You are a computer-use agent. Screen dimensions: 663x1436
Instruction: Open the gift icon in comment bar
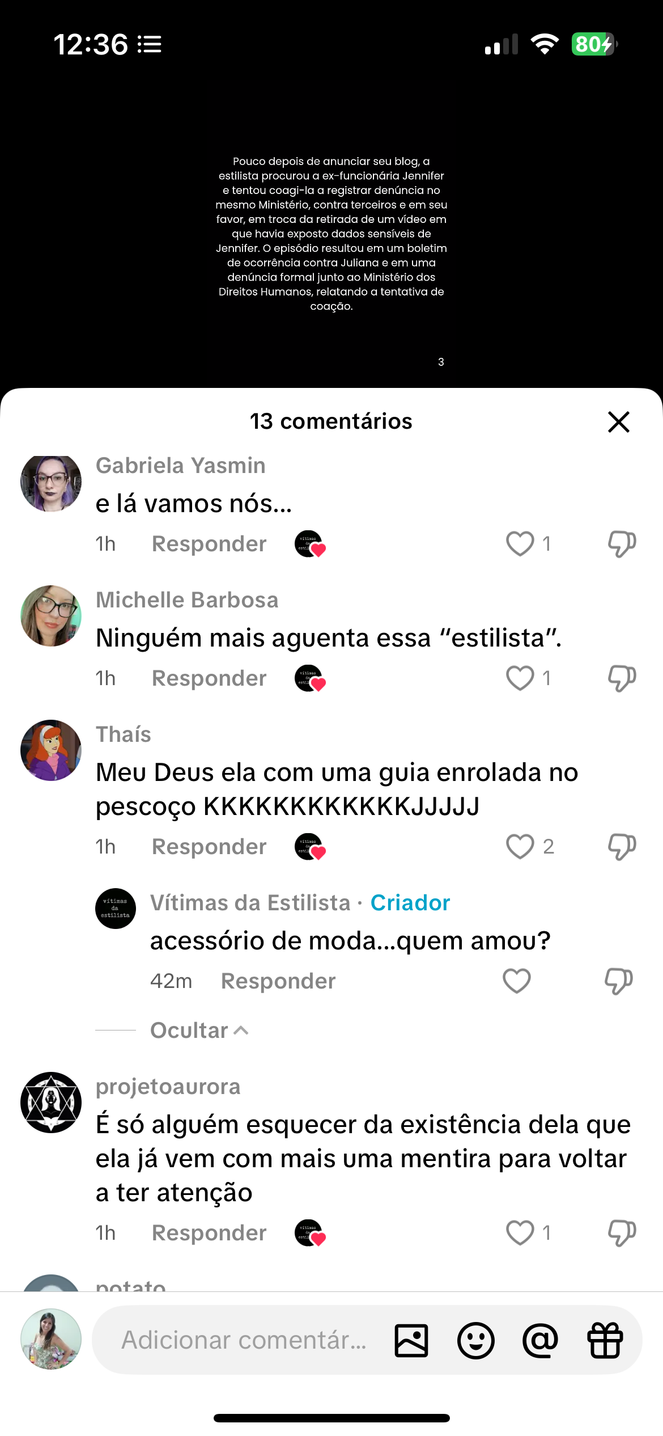605,1340
